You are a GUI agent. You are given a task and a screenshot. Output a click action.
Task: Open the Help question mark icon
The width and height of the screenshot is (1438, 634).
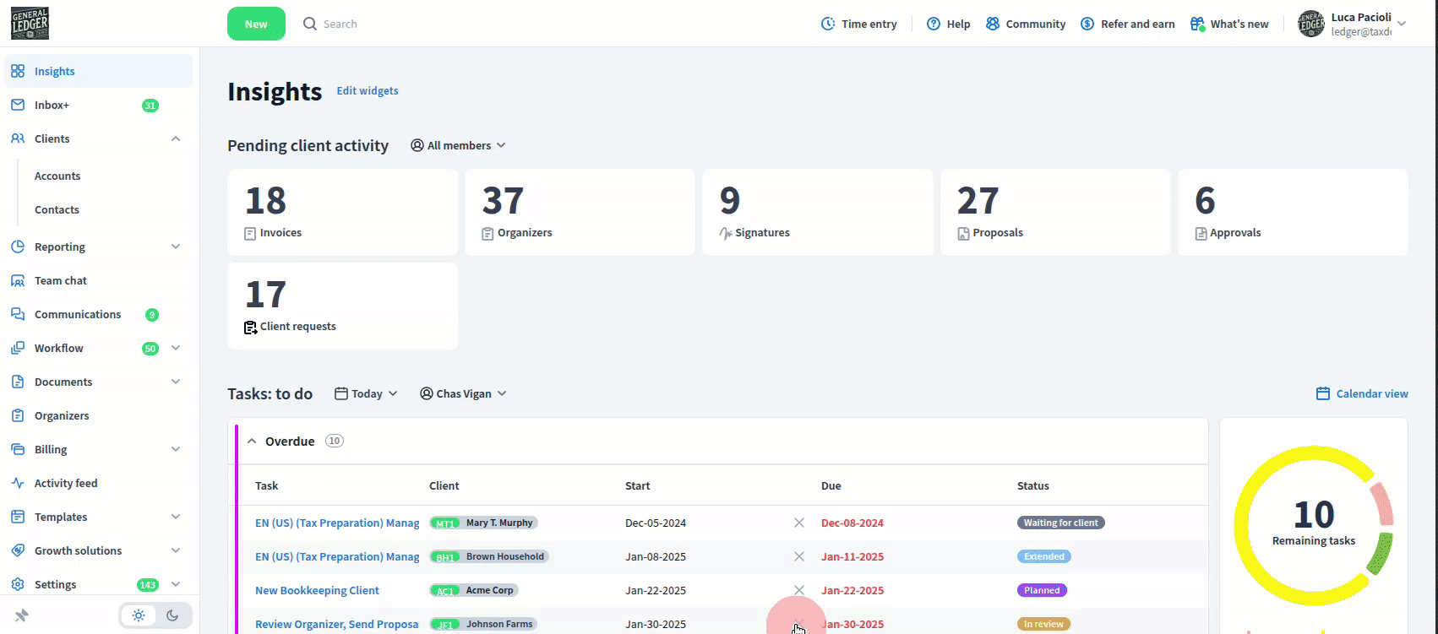934,24
